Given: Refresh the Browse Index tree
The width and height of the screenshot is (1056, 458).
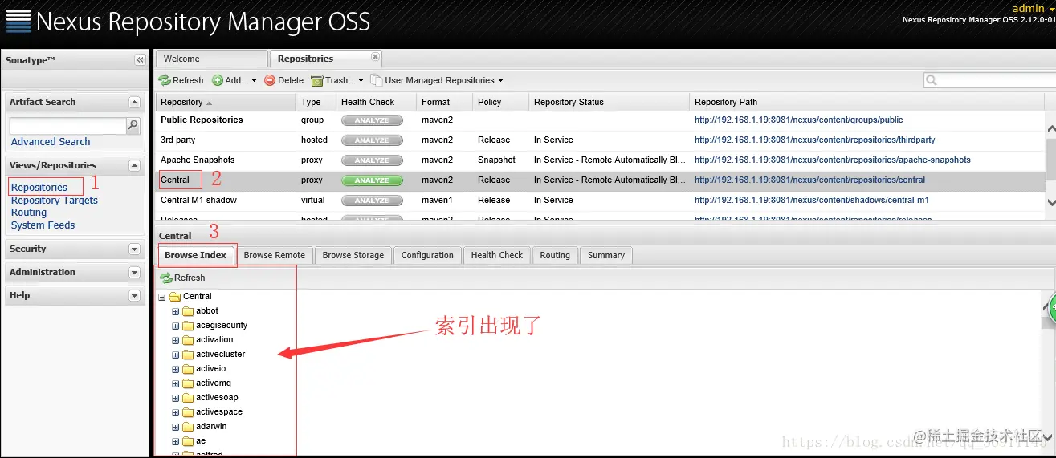Looking at the screenshot, I should pos(182,278).
